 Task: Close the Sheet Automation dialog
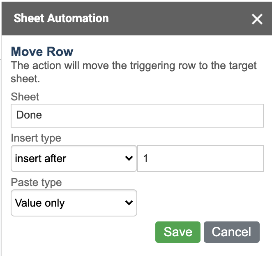(x=257, y=19)
